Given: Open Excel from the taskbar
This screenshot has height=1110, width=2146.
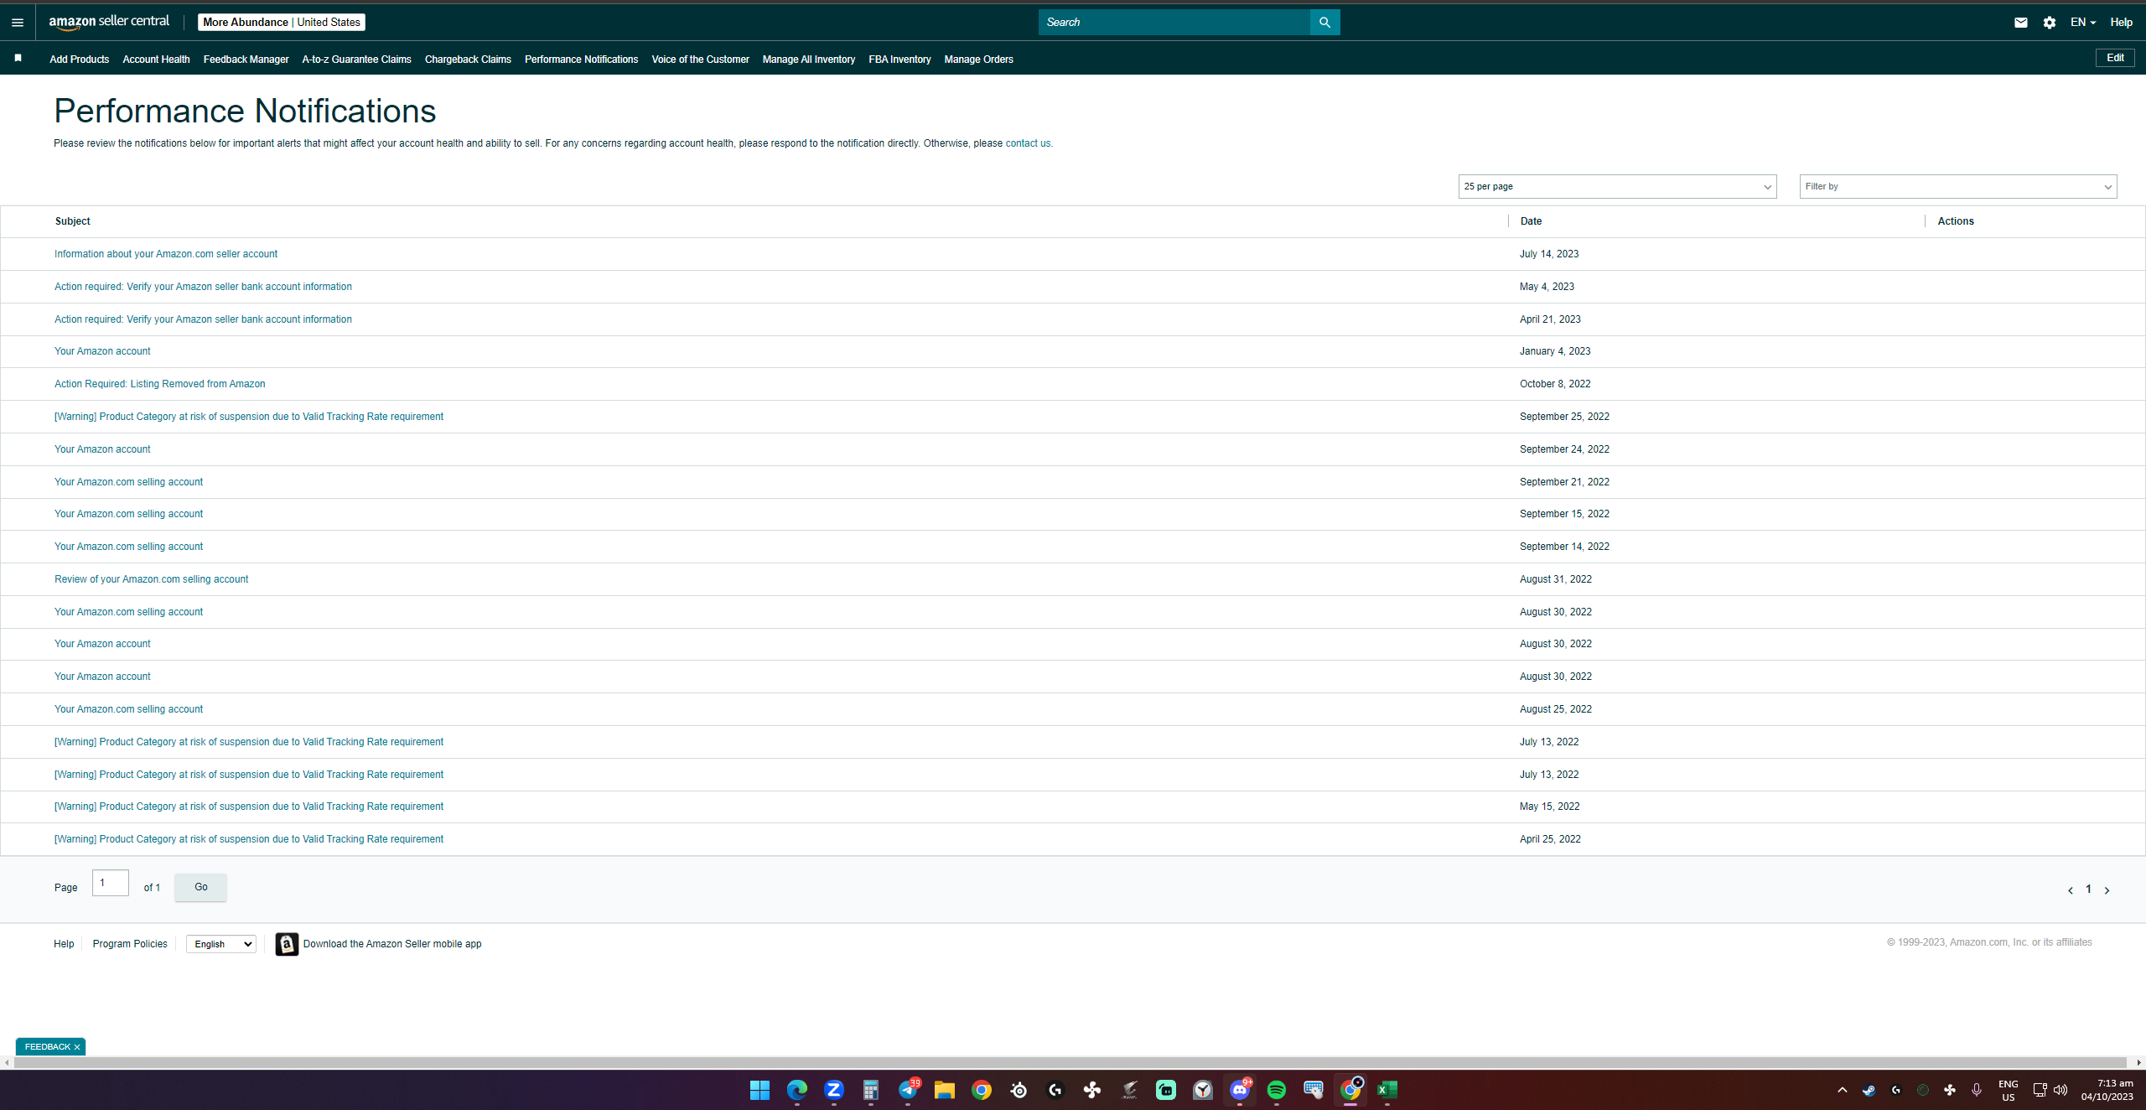Looking at the screenshot, I should [1387, 1090].
